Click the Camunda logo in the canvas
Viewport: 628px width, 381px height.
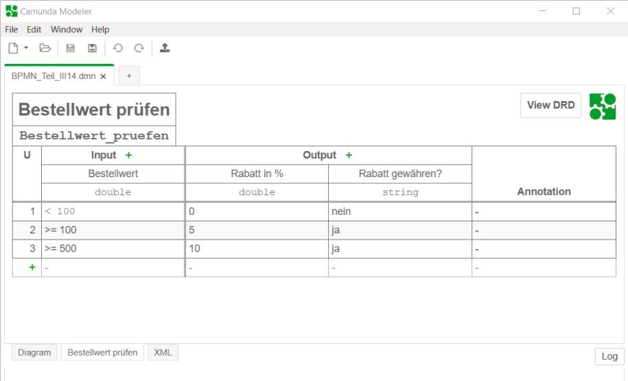click(603, 106)
